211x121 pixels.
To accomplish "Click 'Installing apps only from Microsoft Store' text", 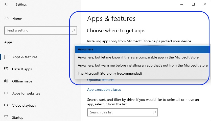I will (139, 41).
